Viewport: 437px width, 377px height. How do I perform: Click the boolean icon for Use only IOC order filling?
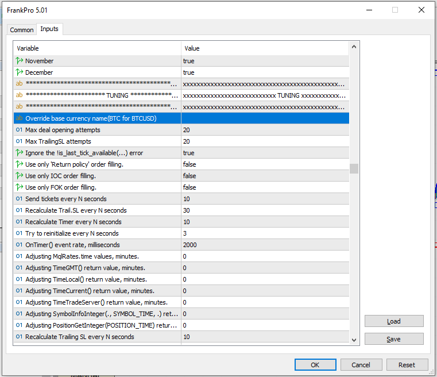(19, 176)
